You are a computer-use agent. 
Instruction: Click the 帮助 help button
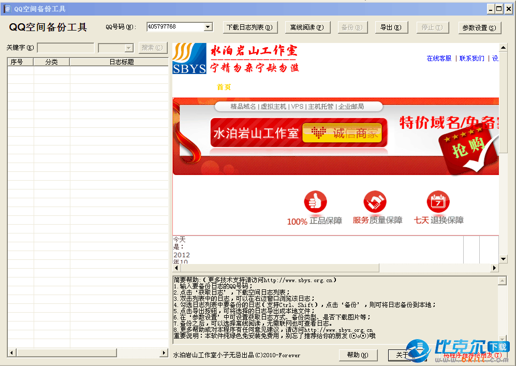pos(358,355)
